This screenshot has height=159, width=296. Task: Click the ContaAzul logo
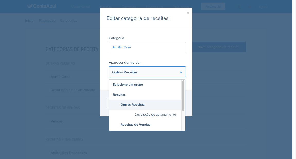pos(42,6)
